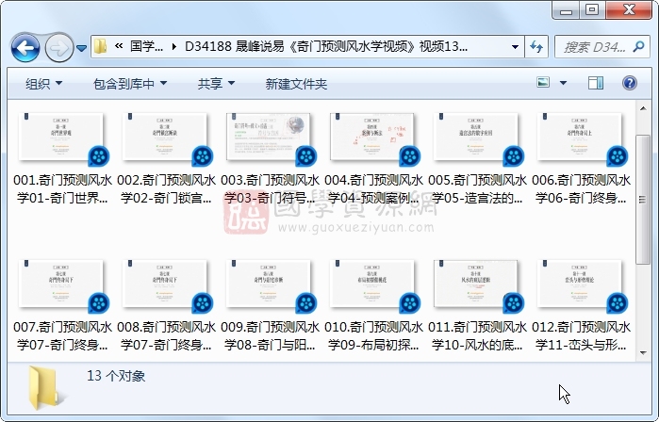Open the recent pages dropdown arrow
Viewport: 659px width, 422px height.
click(x=81, y=48)
